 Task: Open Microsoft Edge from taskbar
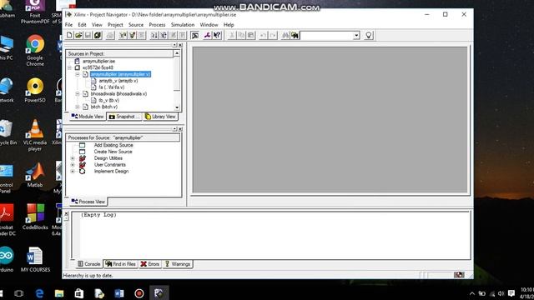click(39, 293)
